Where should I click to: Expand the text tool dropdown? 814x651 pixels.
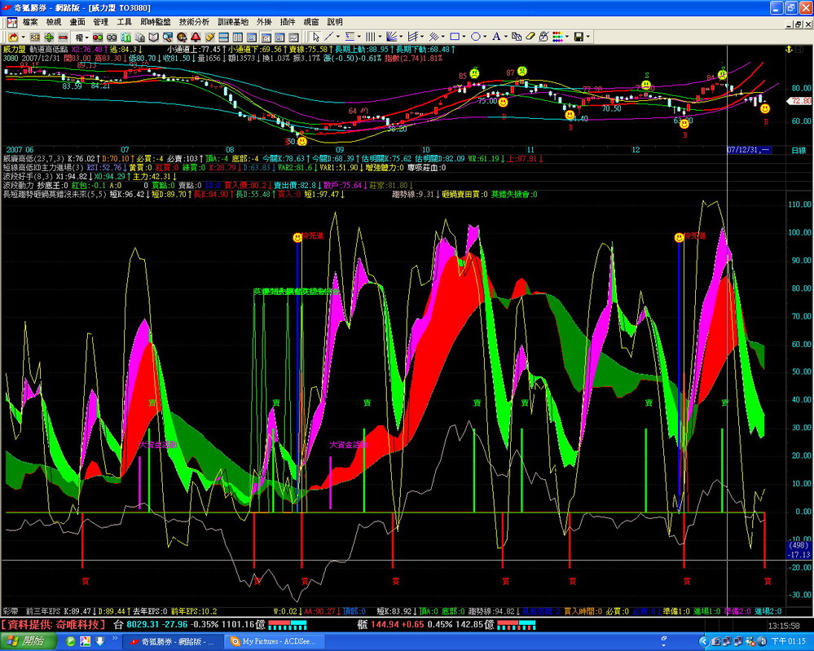point(506,37)
